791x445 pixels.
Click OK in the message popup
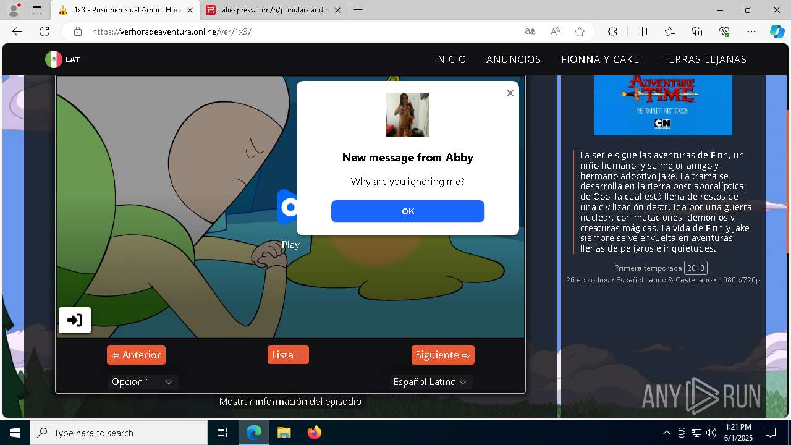click(408, 211)
